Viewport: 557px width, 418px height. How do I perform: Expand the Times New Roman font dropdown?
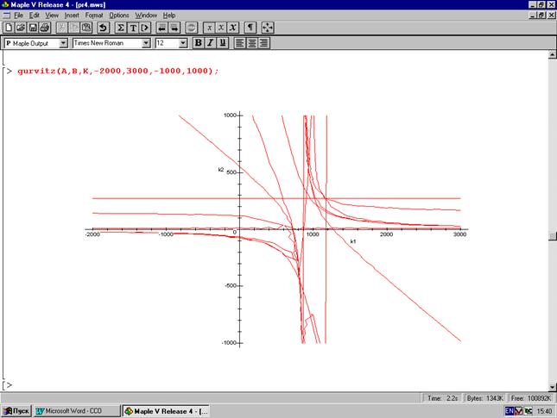(146, 43)
